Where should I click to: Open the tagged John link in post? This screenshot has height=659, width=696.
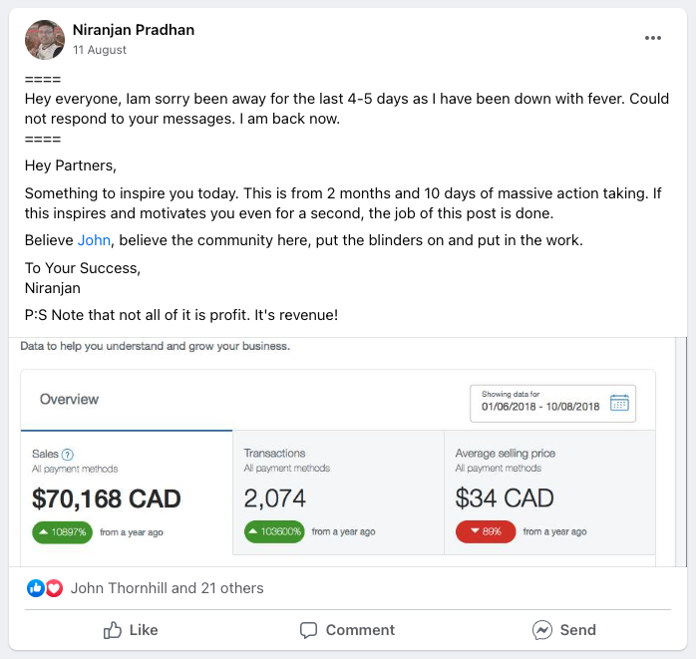(x=94, y=240)
